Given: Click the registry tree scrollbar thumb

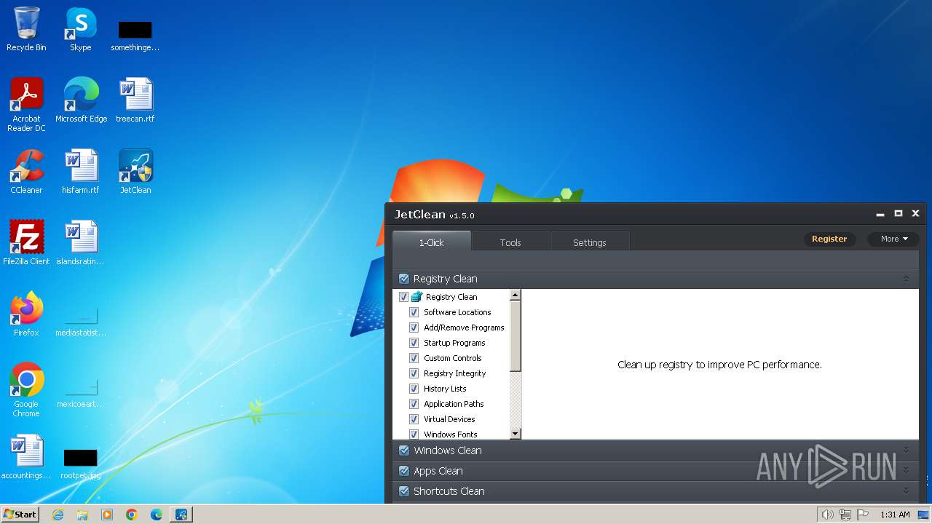Looking at the screenshot, I should 516,336.
